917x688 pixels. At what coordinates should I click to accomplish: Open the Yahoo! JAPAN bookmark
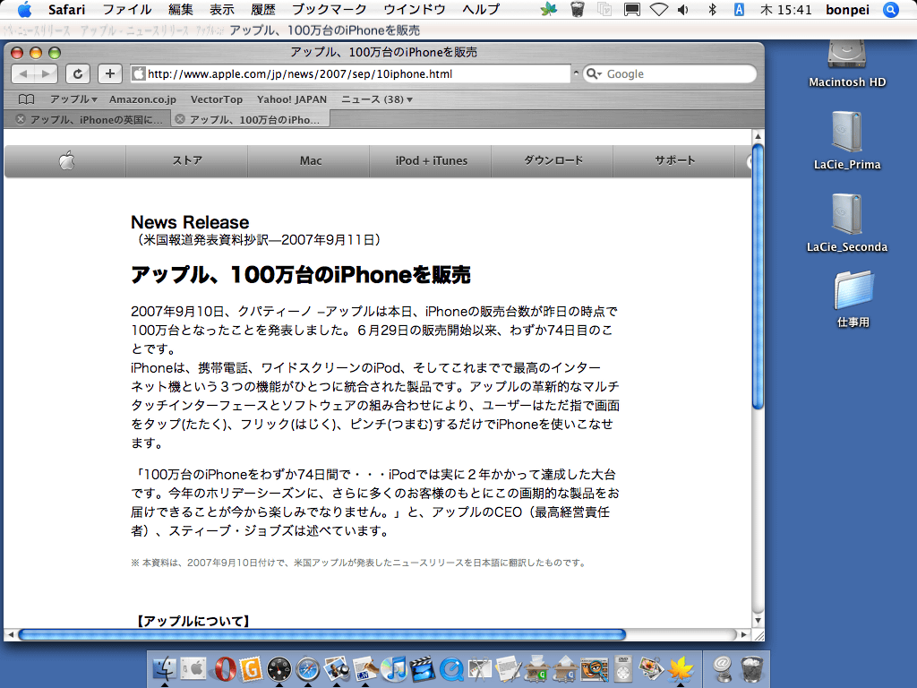[x=292, y=99]
